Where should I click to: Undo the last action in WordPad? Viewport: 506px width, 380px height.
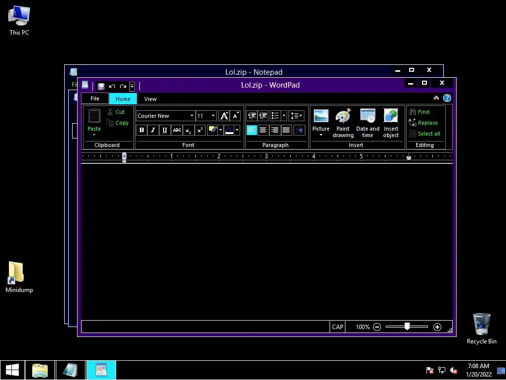[x=112, y=86]
